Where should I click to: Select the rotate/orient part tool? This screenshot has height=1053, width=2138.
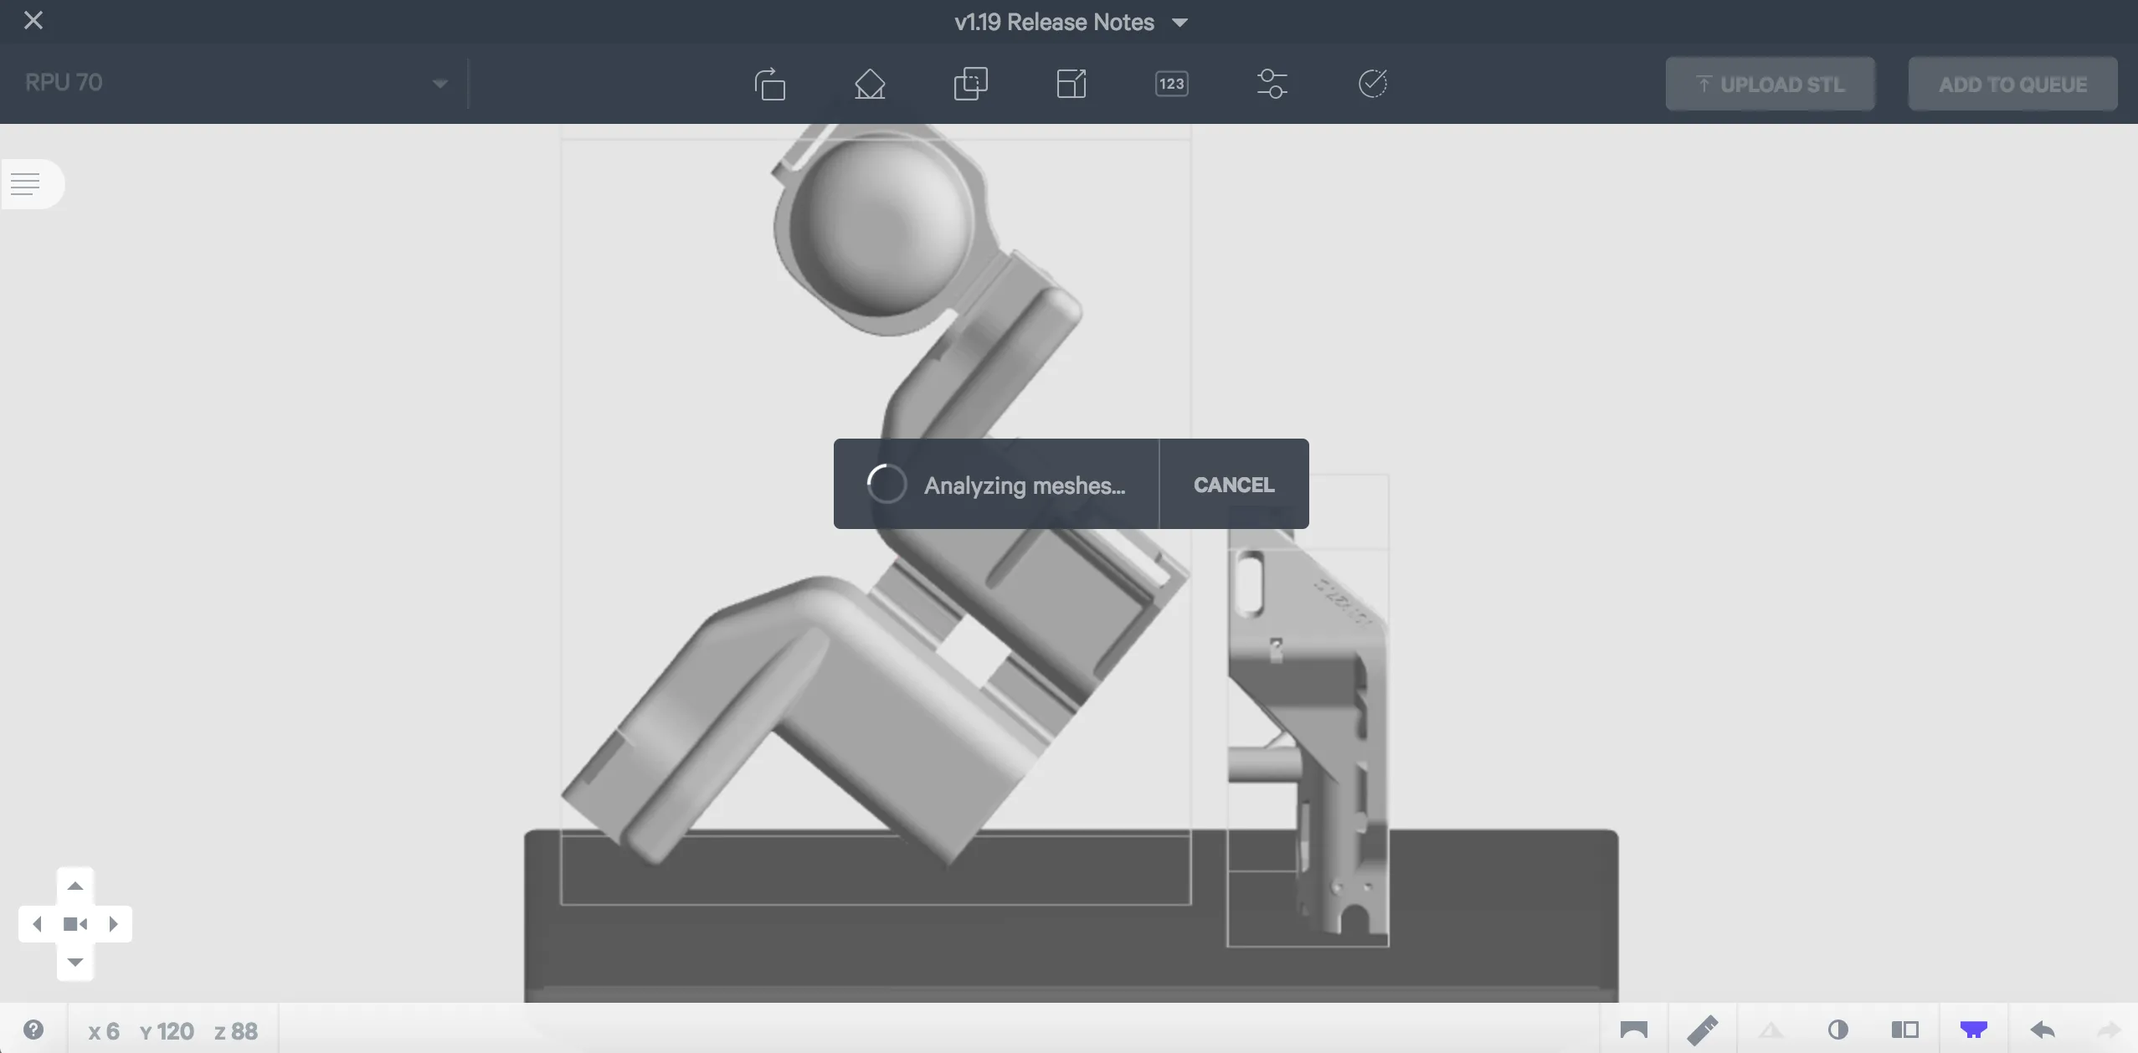[x=769, y=84]
